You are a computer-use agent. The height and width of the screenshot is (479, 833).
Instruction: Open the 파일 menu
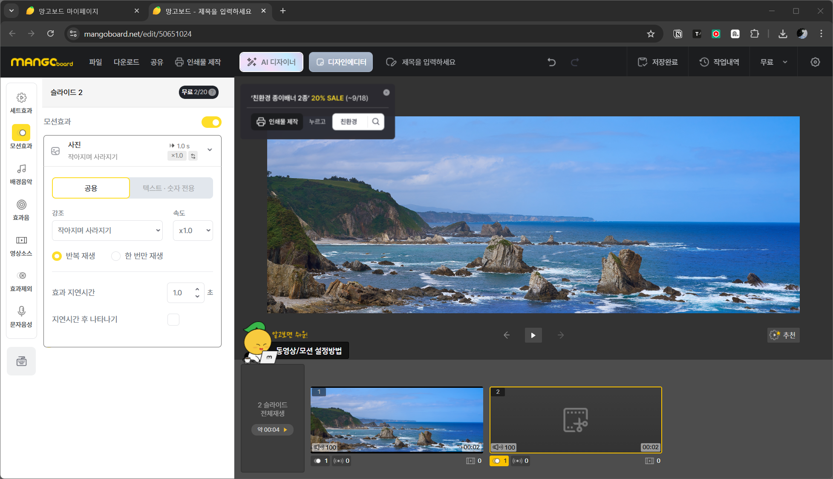[95, 62]
